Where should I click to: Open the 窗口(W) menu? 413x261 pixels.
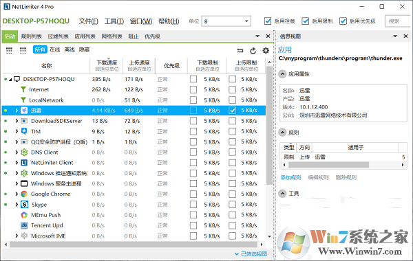coord(141,21)
